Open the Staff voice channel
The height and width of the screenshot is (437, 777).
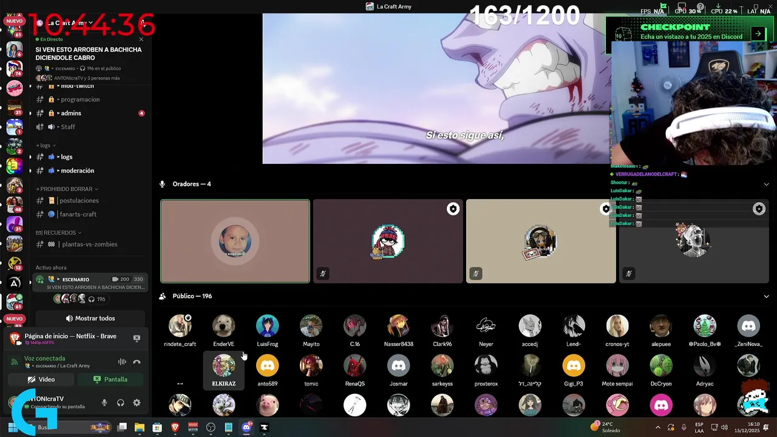(90, 127)
